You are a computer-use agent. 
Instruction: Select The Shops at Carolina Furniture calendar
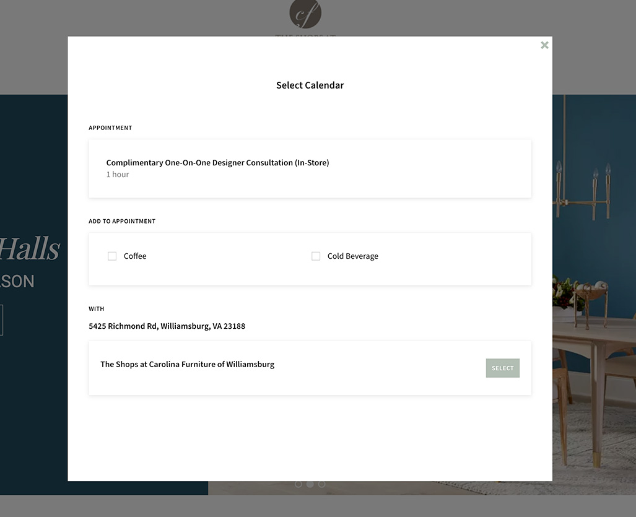coord(503,368)
